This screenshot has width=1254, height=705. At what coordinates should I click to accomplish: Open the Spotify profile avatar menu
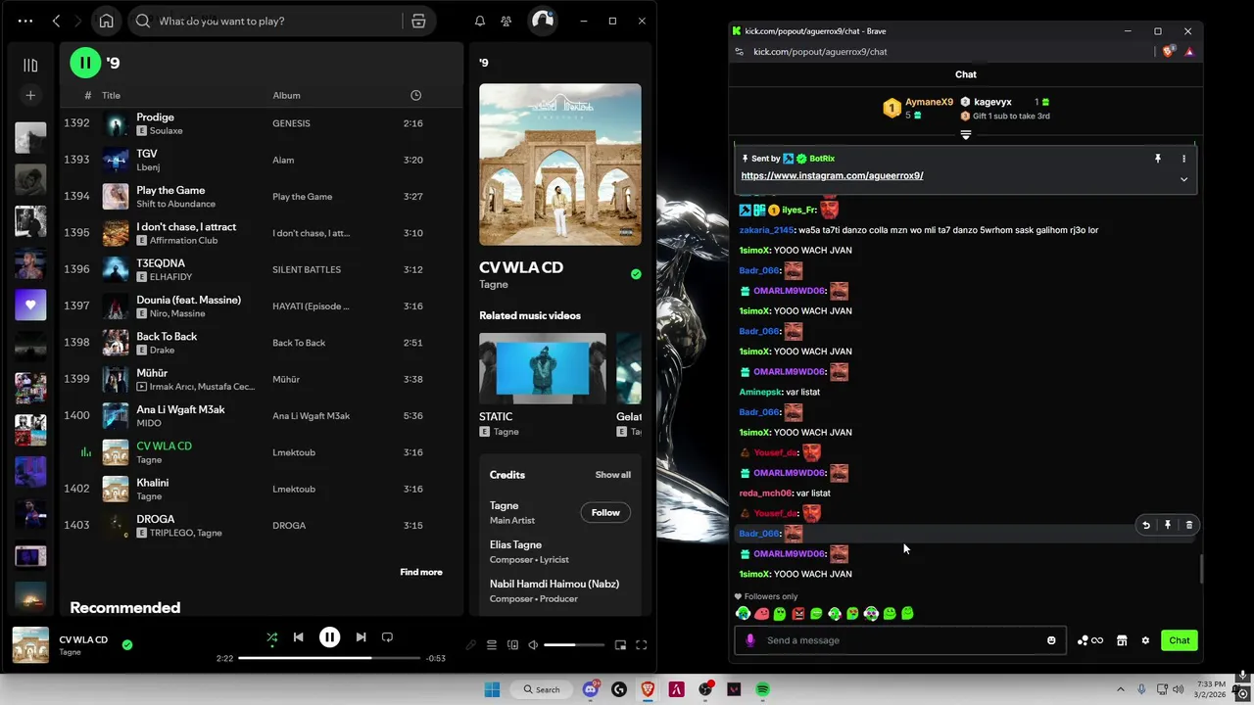541,21
